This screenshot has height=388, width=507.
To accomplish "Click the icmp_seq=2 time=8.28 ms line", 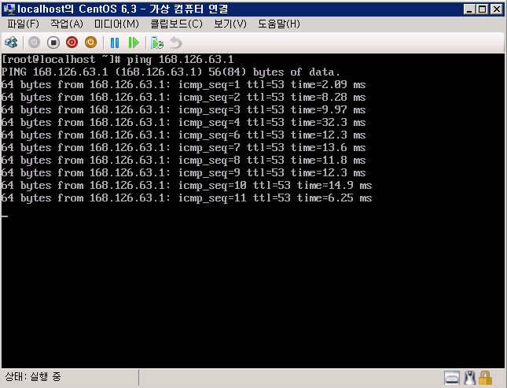I will (183, 98).
